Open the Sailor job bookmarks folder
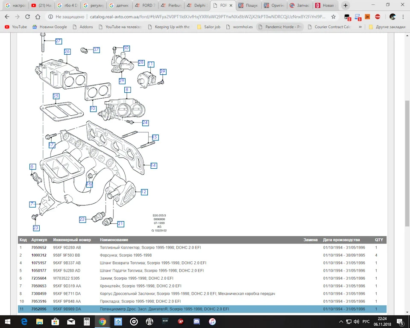Screen dimensions: 410x328 point(209,27)
